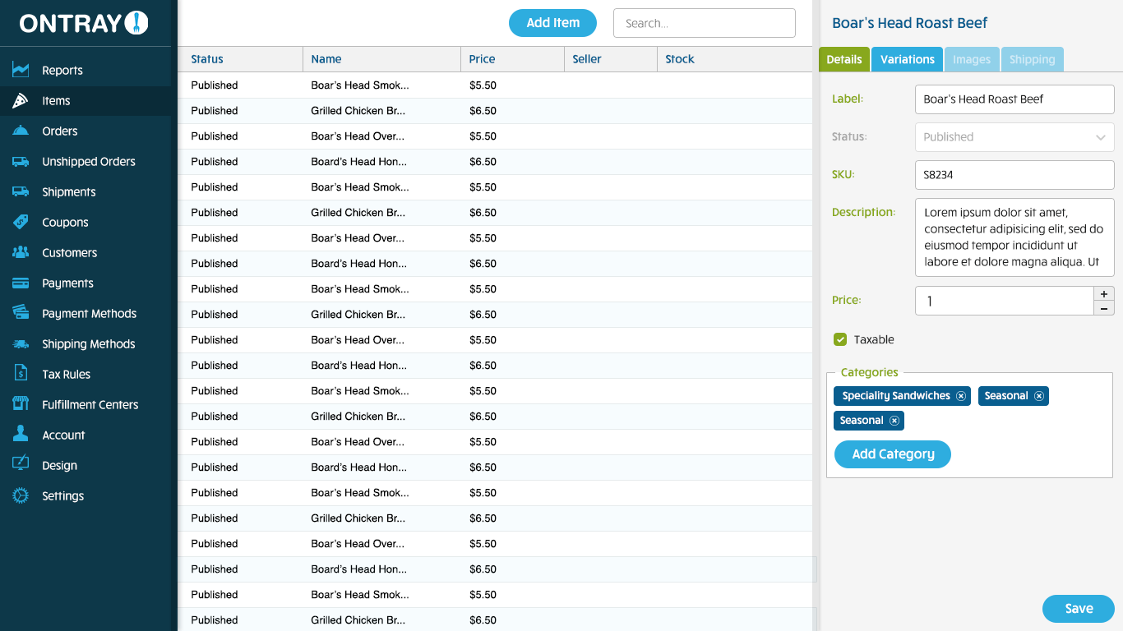Image resolution: width=1123 pixels, height=631 pixels.
Task: Click the Boar's Head Roast Beef panel title
Action: click(x=909, y=23)
